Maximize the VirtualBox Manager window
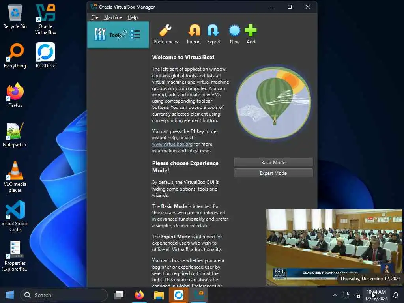Image resolution: width=404 pixels, height=303 pixels. [x=290, y=7]
